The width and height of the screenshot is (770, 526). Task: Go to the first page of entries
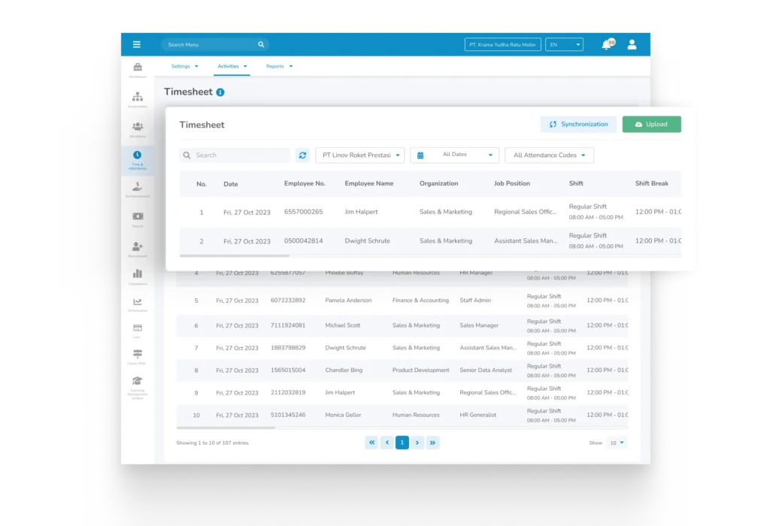[371, 443]
